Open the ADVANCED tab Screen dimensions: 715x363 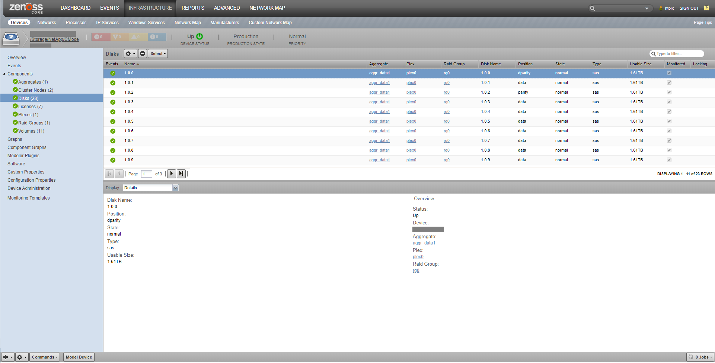pyautogui.click(x=227, y=8)
